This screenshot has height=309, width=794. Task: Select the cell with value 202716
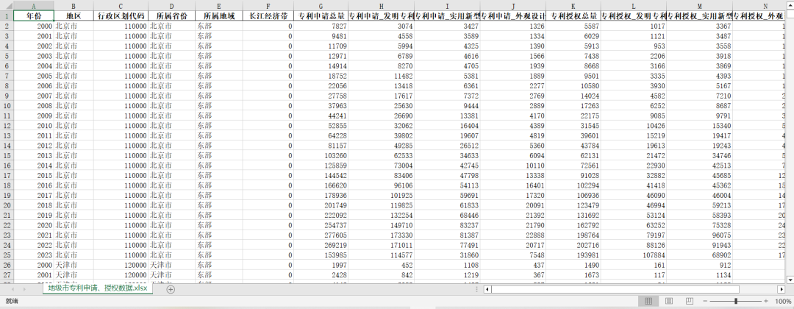573,245
